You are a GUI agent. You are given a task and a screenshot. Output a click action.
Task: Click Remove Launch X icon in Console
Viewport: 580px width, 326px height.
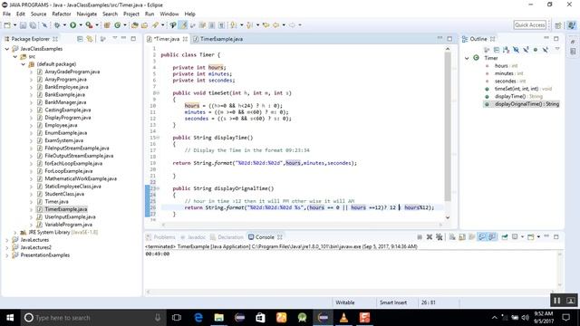(429, 237)
